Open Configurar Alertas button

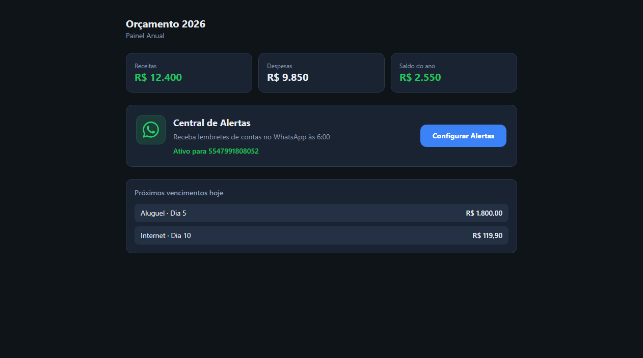(463, 136)
